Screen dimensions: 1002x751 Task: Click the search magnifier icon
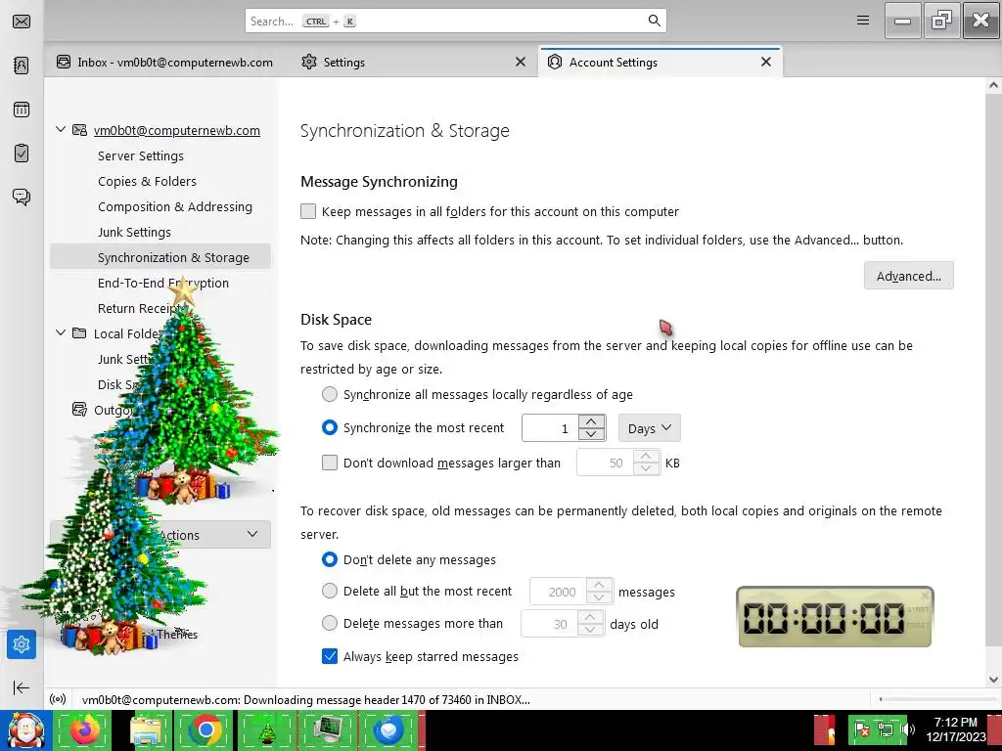(654, 21)
